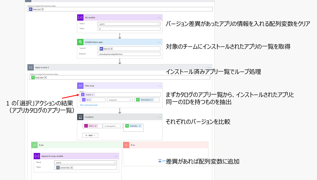
Task: Open the Add dropdown inside Condition
Action: 90,135
